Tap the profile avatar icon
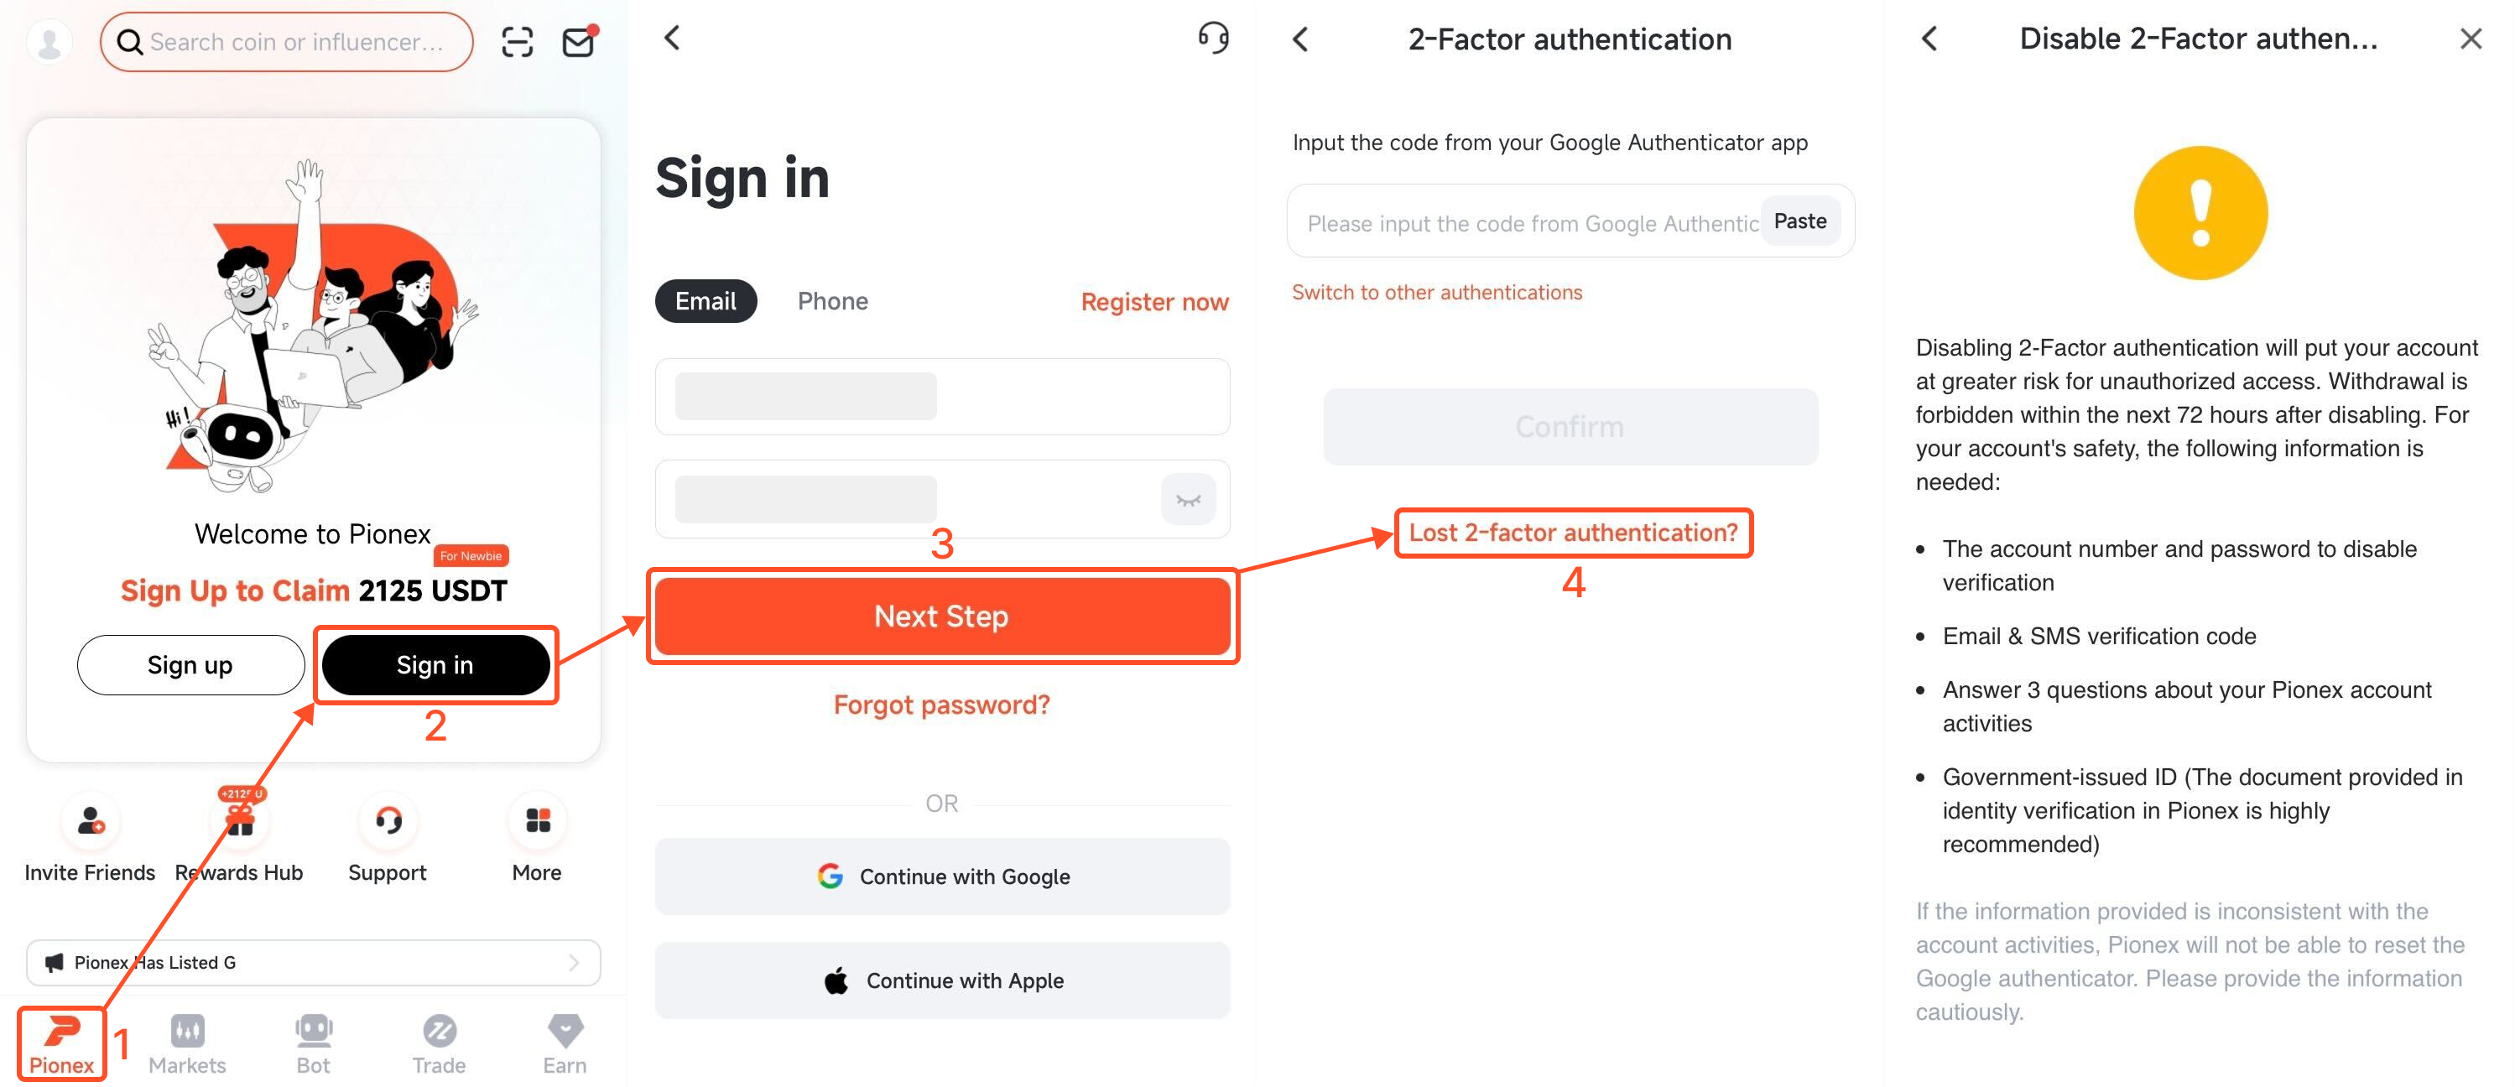 pos(49,42)
